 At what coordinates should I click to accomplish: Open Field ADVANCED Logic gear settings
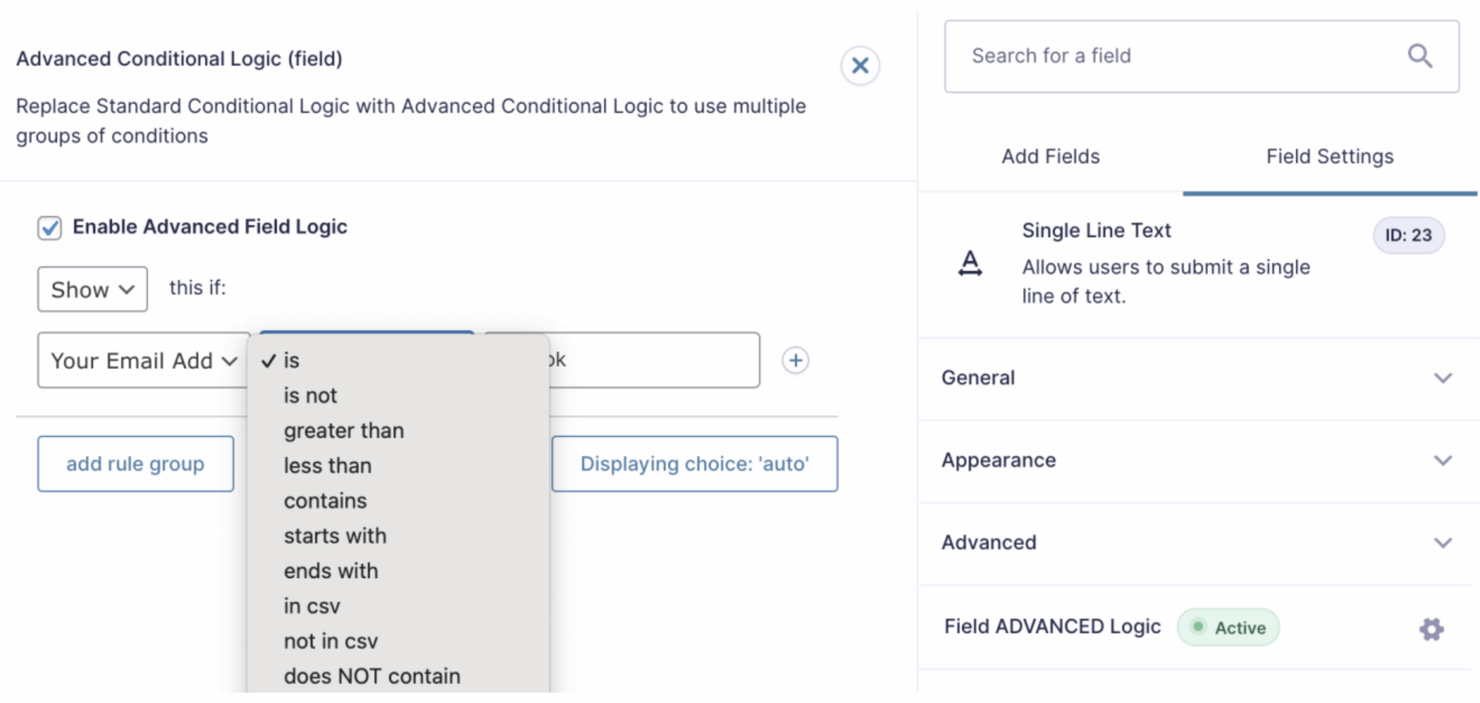1431,629
